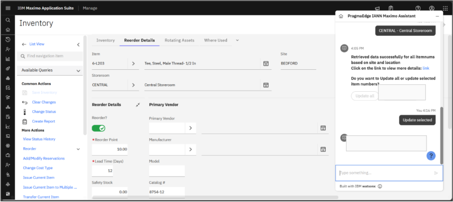Open View Status History
453x202 pixels.
tap(39, 139)
